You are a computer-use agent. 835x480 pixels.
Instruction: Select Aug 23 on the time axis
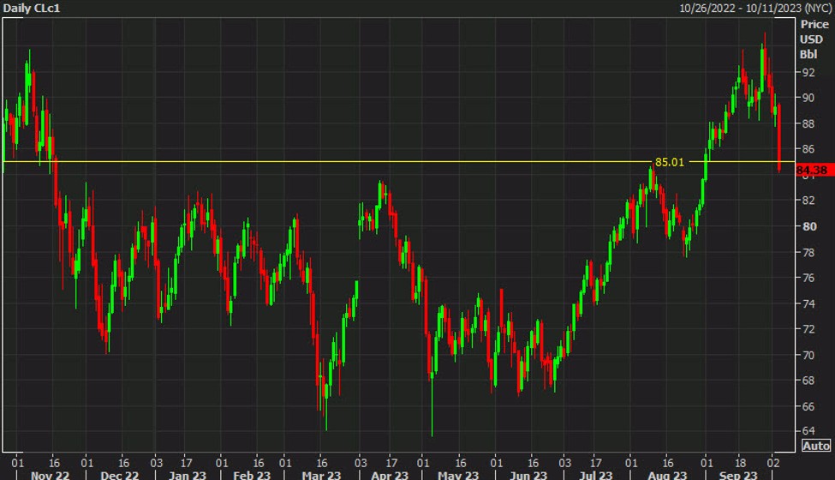coord(668,474)
